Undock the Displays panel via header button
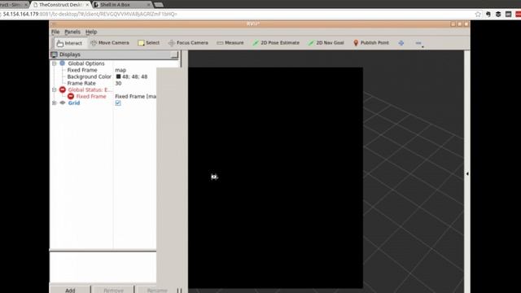Screen dimensions: 521x293 (x=174, y=55)
